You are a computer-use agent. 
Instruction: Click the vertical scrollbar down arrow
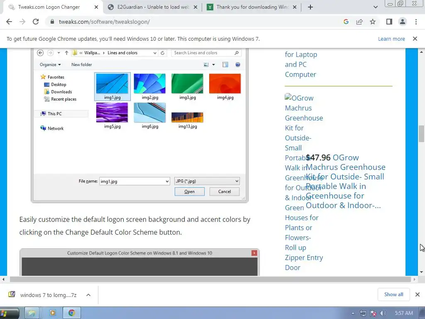pyautogui.click(x=421, y=272)
